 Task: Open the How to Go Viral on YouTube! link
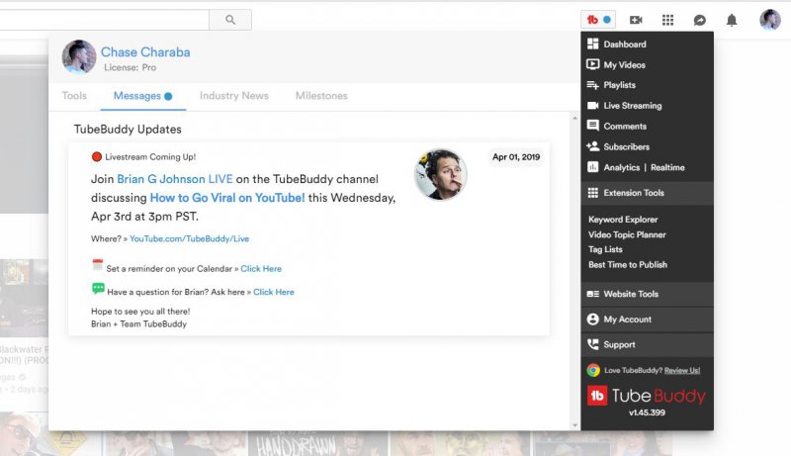[227, 198]
